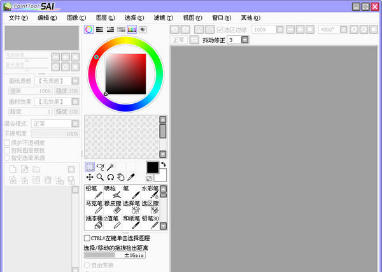Select the move tool
Image resolution: width=382 pixels, height=272 pixels.
[90, 177]
